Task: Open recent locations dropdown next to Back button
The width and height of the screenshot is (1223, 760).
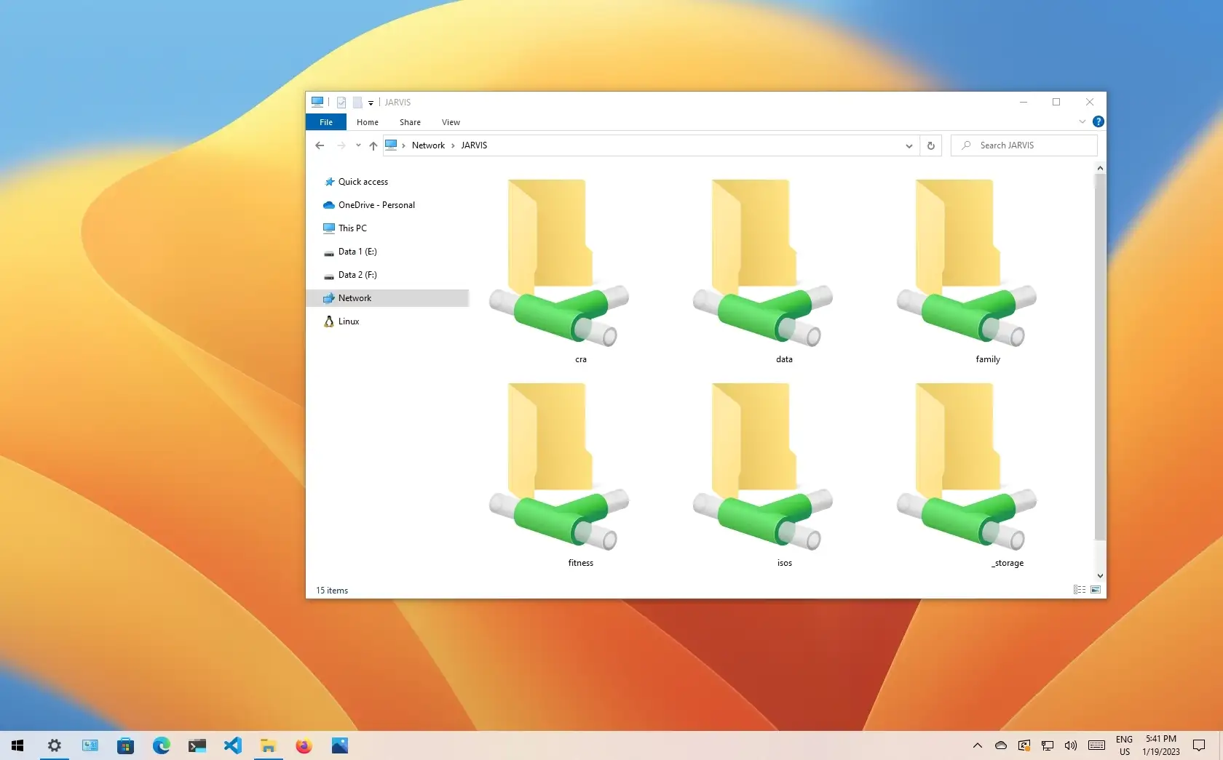Action: pyautogui.click(x=357, y=145)
